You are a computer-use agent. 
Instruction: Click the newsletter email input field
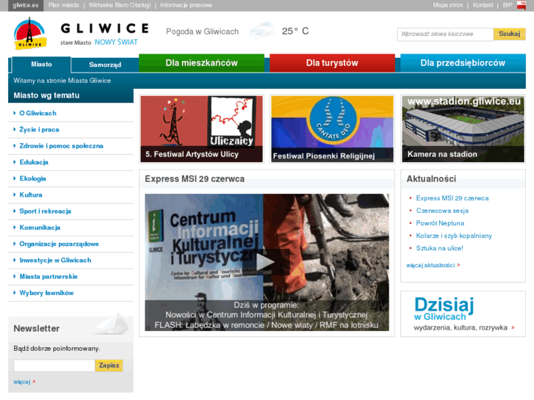click(x=54, y=366)
